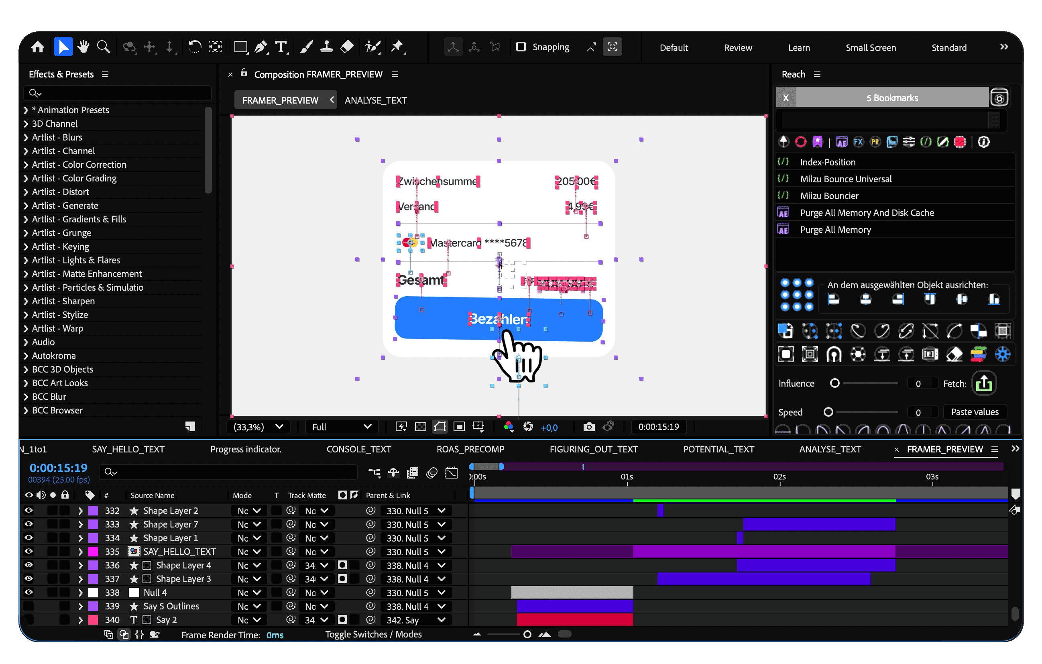Click the Fetch upload icon
1042x664 pixels.
point(983,383)
